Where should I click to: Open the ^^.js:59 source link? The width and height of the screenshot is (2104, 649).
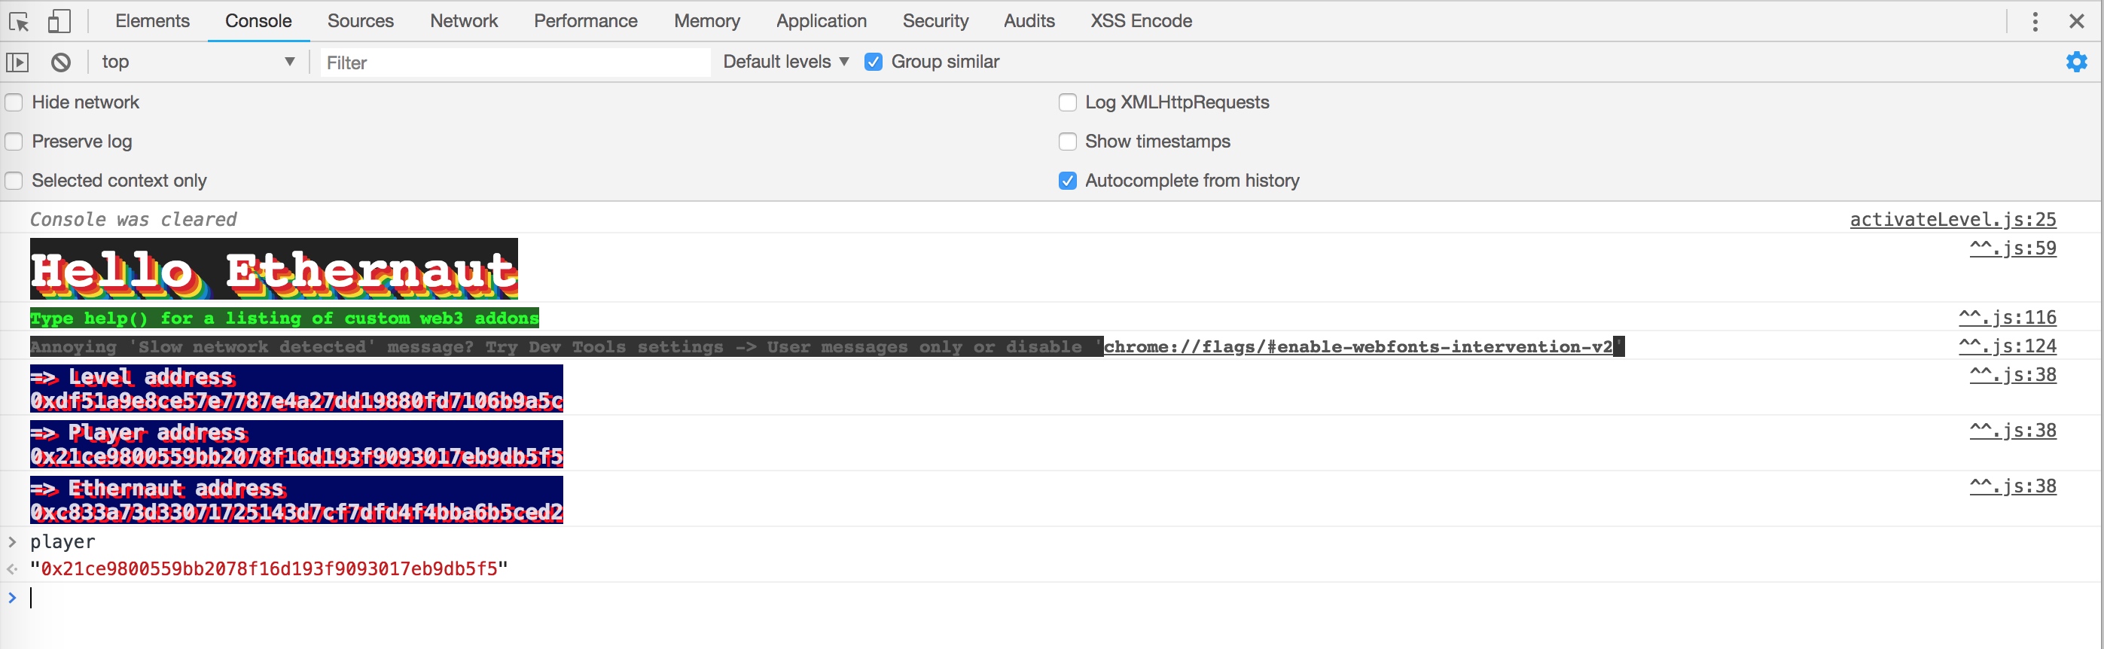[2013, 248]
